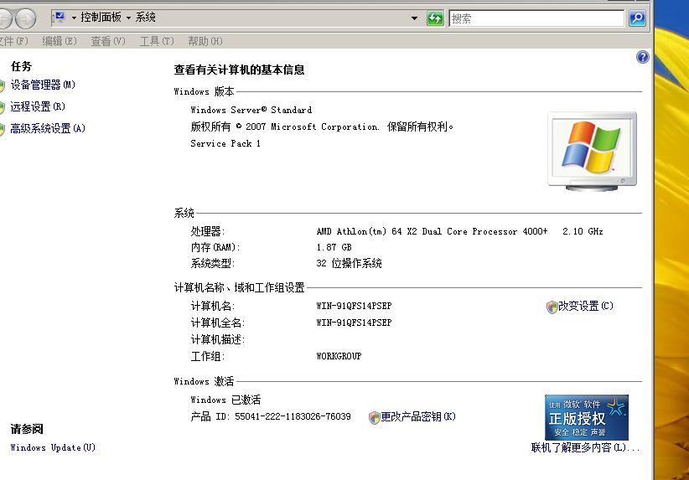Open 高级系统设置(A) task link
The image size is (689, 480).
(48, 128)
